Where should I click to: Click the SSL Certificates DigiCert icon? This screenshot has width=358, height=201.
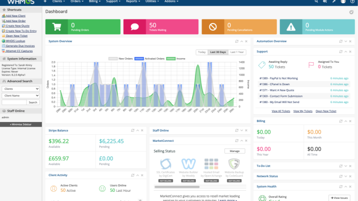coord(166,164)
